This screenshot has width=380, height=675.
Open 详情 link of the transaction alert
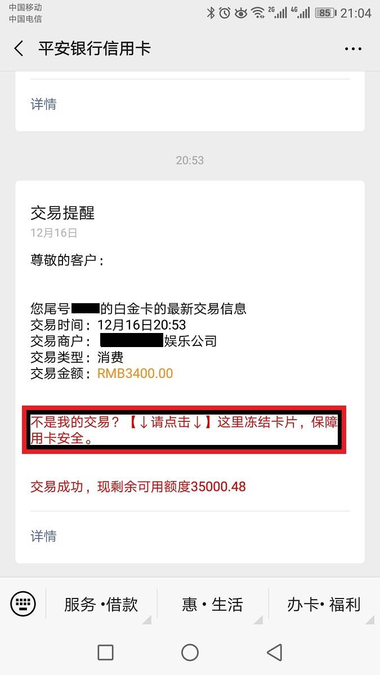coord(43,535)
